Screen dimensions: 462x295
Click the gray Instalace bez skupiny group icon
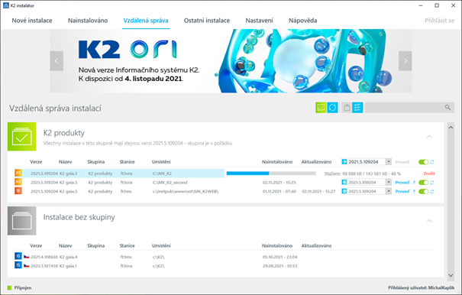coord(22,221)
